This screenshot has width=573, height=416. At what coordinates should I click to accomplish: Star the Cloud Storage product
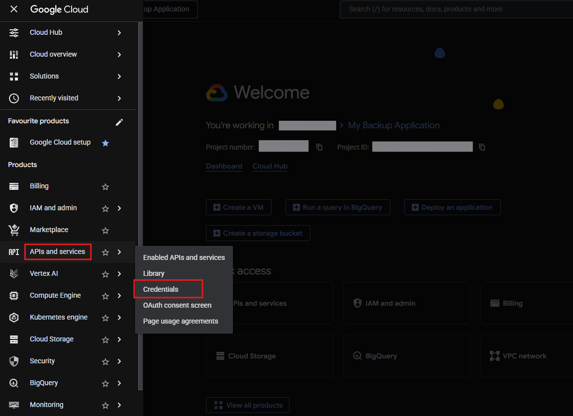(105, 339)
